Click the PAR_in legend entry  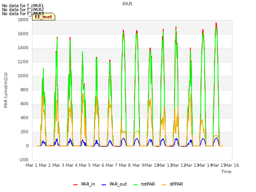pyautogui.click(x=84, y=184)
